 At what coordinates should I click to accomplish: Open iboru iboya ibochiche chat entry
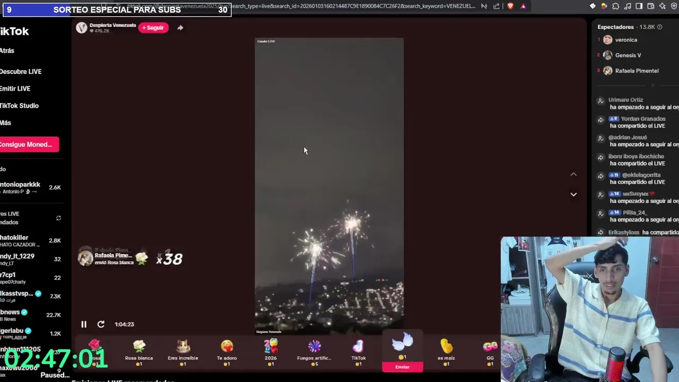click(636, 157)
